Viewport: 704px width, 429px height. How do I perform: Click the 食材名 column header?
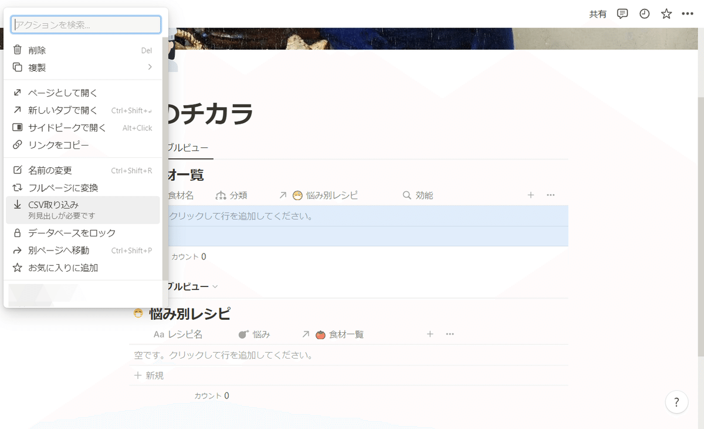point(181,195)
